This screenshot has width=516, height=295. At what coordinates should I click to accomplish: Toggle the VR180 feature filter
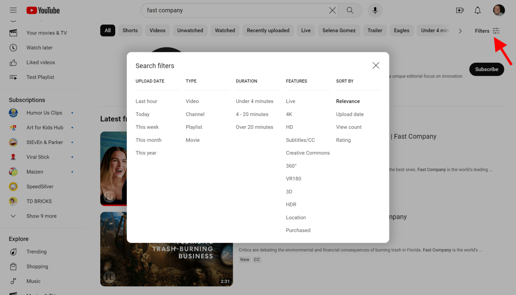coord(294,179)
